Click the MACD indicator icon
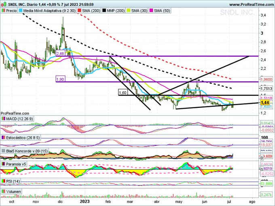The height and width of the screenshot is (206, 275). pyautogui.click(x=3, y=119)
